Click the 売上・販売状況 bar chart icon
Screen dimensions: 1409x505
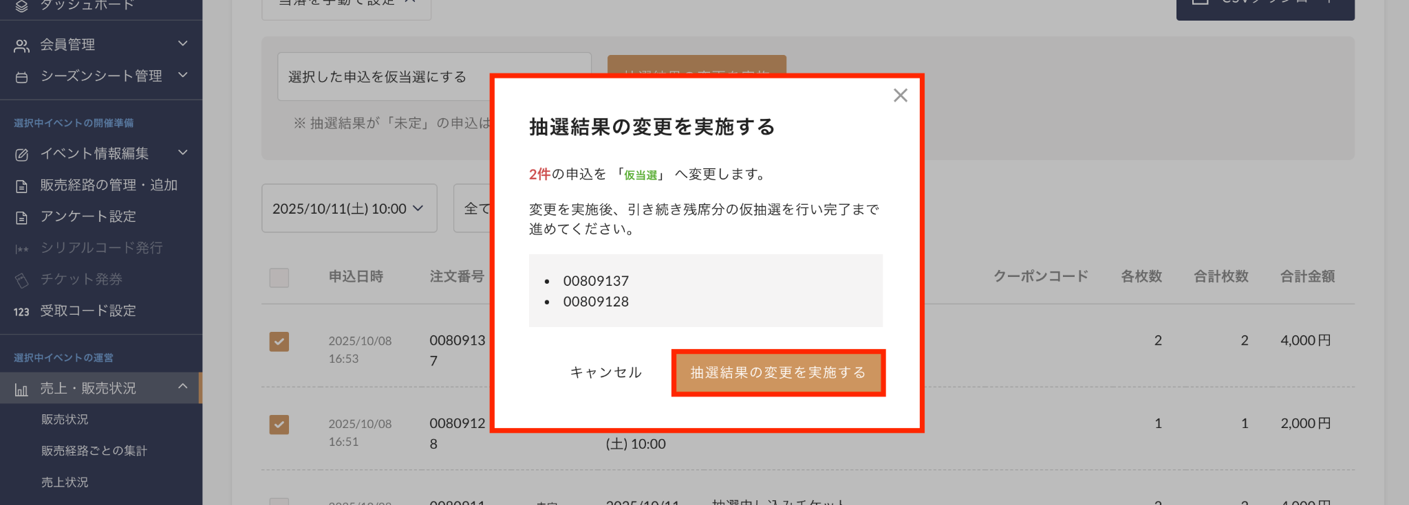click(22, 390)
